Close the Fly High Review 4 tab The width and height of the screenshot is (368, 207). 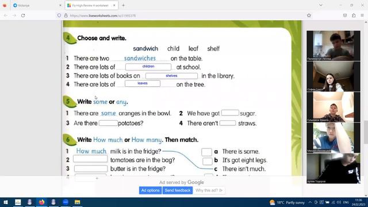tap(114, 5)
